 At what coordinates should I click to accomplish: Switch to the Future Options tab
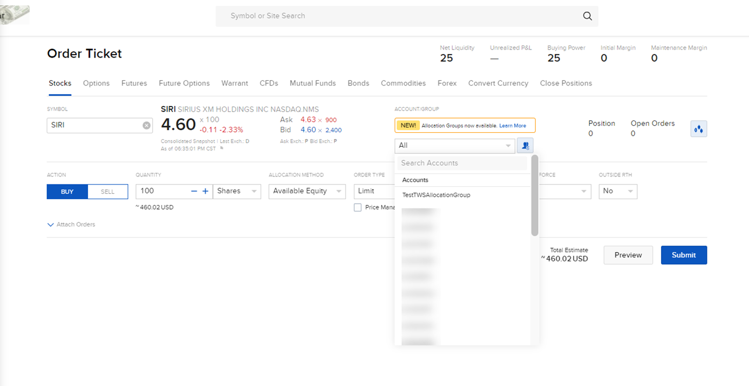point(184,83)
